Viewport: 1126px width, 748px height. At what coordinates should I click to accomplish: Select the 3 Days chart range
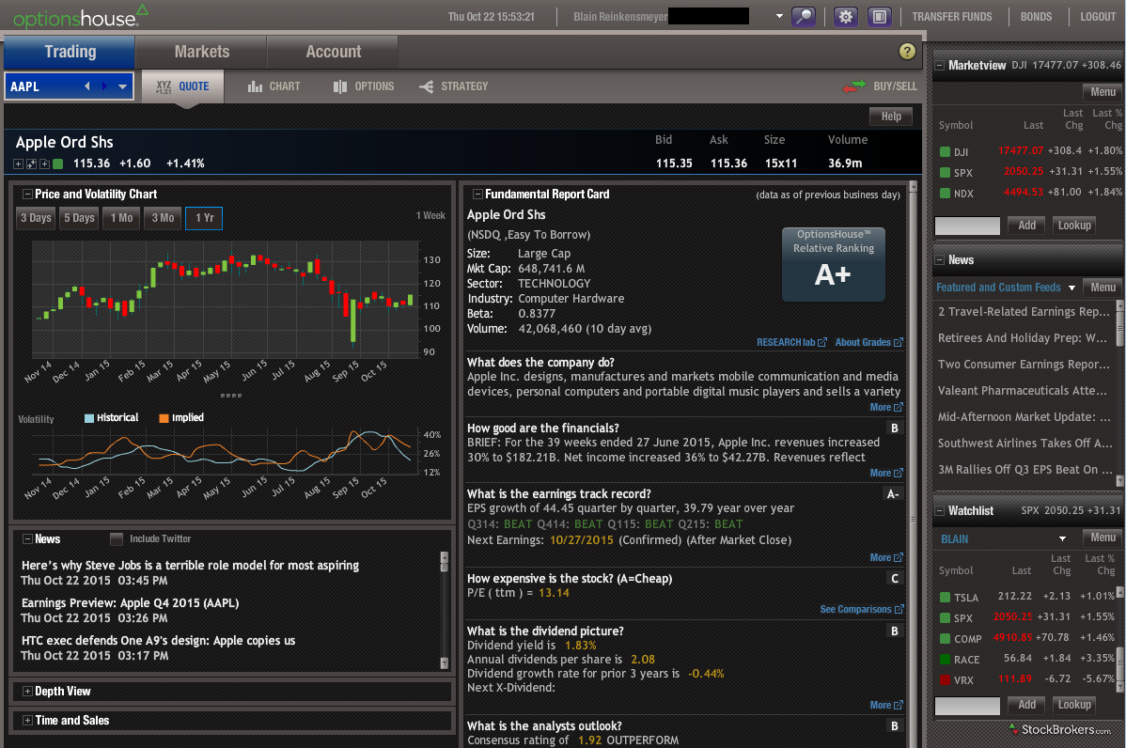(36, 217)
